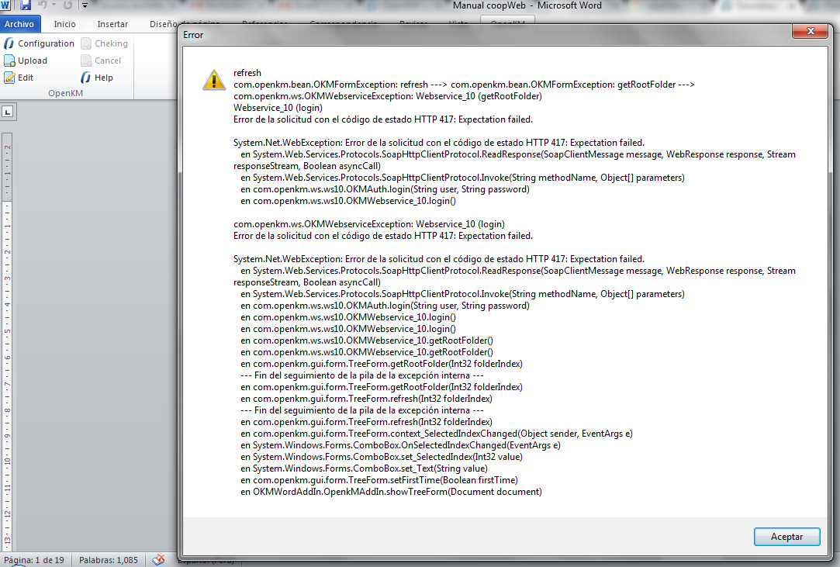The image size is (840, 567).
Task: Switch to the Inicio ribbon tab
Action: tap(64, 24)
